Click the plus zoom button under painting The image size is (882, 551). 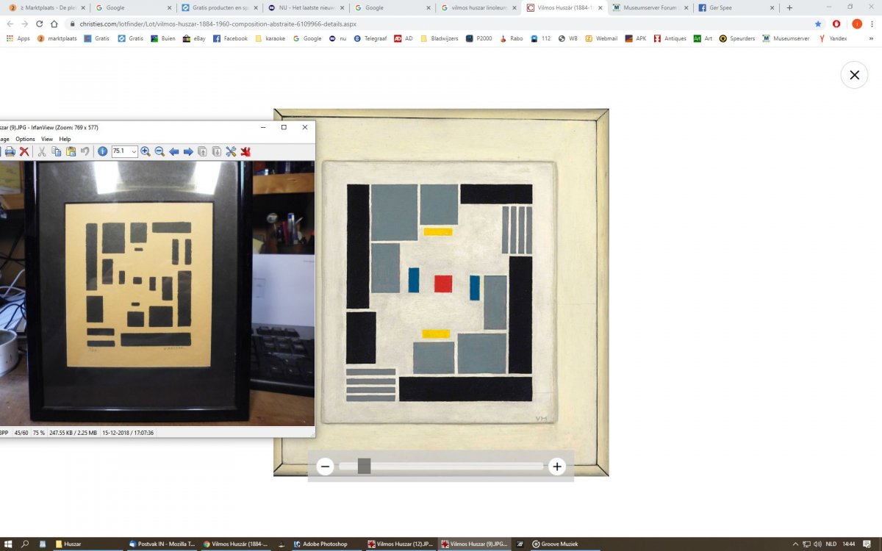click(557, 467)
